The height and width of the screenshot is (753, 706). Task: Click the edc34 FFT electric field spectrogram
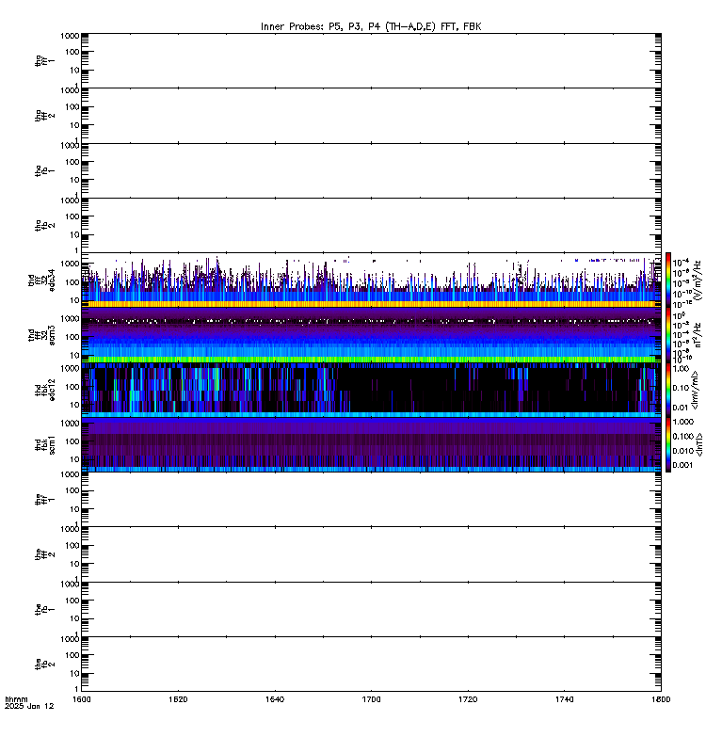tap(371, 280)
